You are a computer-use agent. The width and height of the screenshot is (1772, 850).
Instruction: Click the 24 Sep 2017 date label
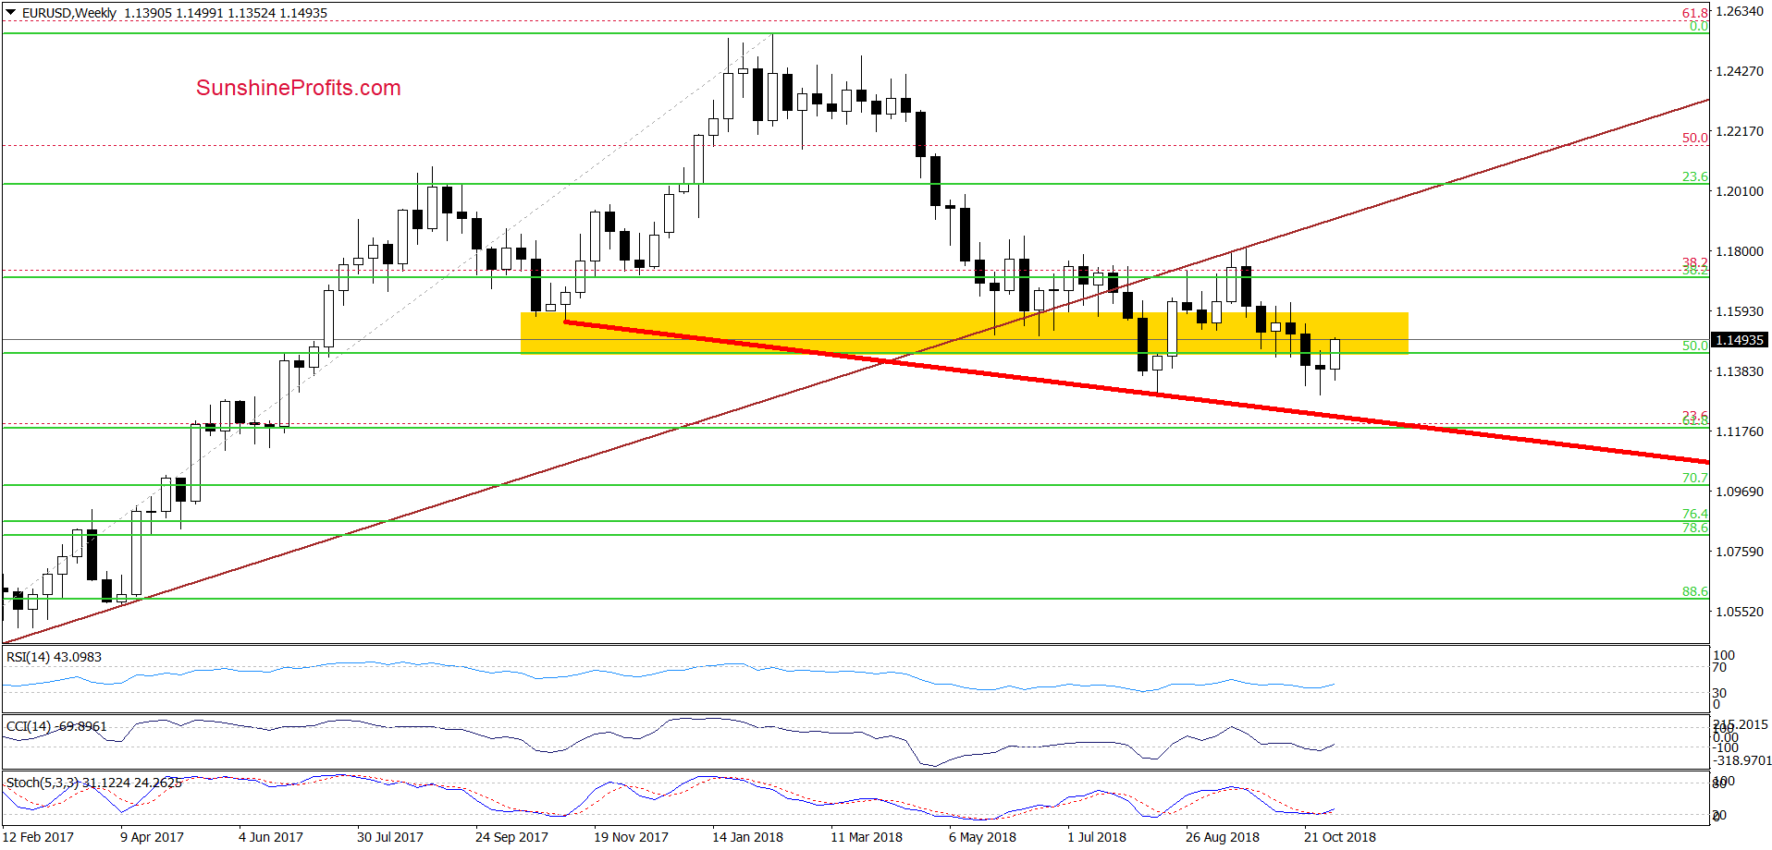511,837
